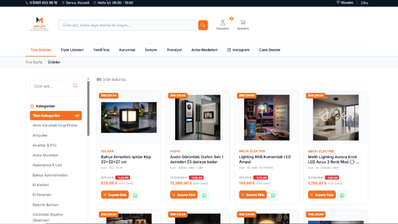Open the Sepetim shopping cart icon
This screenshot has width=398, height=224.
(243, 25)
